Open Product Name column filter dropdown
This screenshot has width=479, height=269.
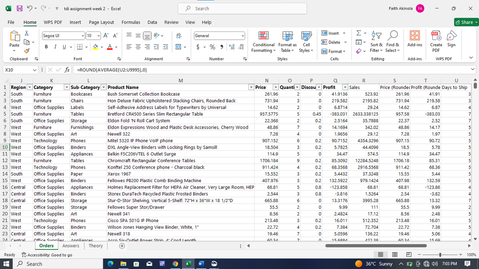coord(251,87)
